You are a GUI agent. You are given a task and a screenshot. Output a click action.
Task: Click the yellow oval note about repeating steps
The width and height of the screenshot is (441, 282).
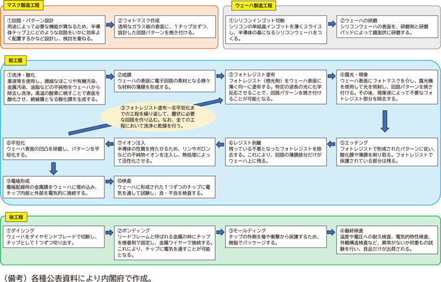(x=158, y=117)
